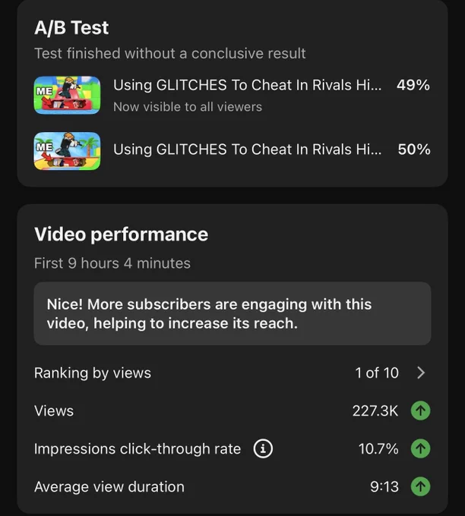This screenshot has height=516, width=465.
Task: Tap the Views row label
Action: 54,411
